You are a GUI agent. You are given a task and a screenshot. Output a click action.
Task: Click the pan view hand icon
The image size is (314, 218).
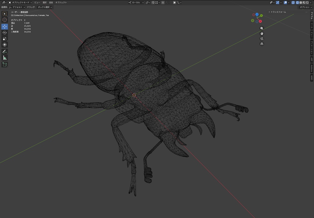pos(262,34)
